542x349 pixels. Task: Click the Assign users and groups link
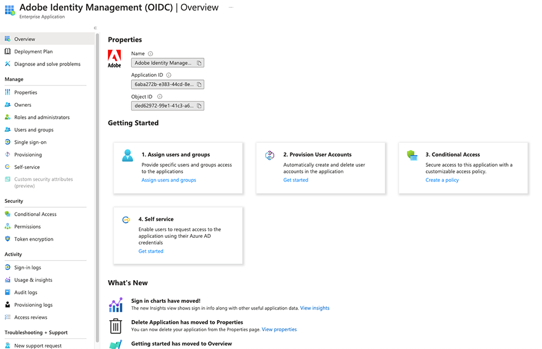pos(169,180)
